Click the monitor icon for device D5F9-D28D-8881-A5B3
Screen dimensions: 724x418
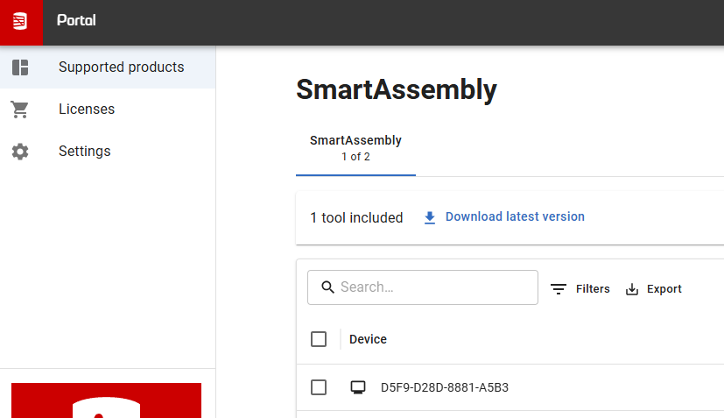tap(358, 387)
